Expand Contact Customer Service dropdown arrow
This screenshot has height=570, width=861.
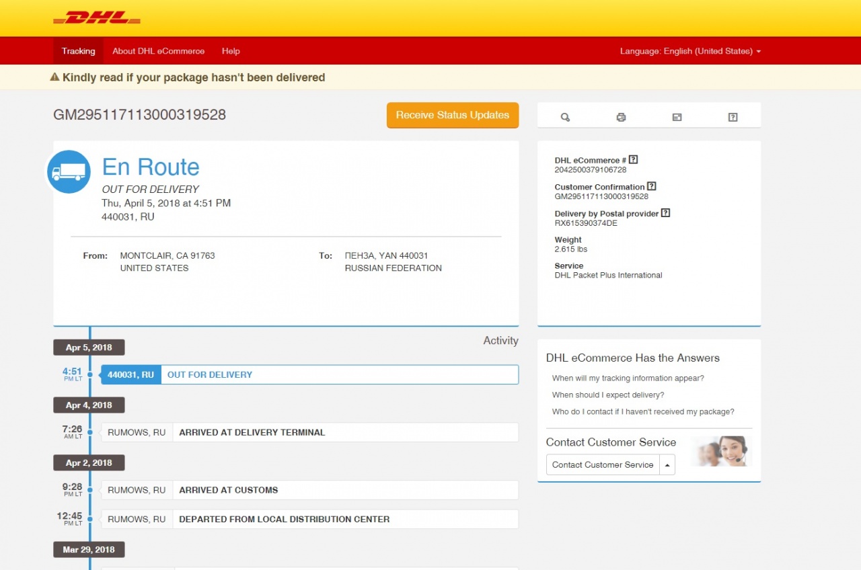tap(667, 464)
